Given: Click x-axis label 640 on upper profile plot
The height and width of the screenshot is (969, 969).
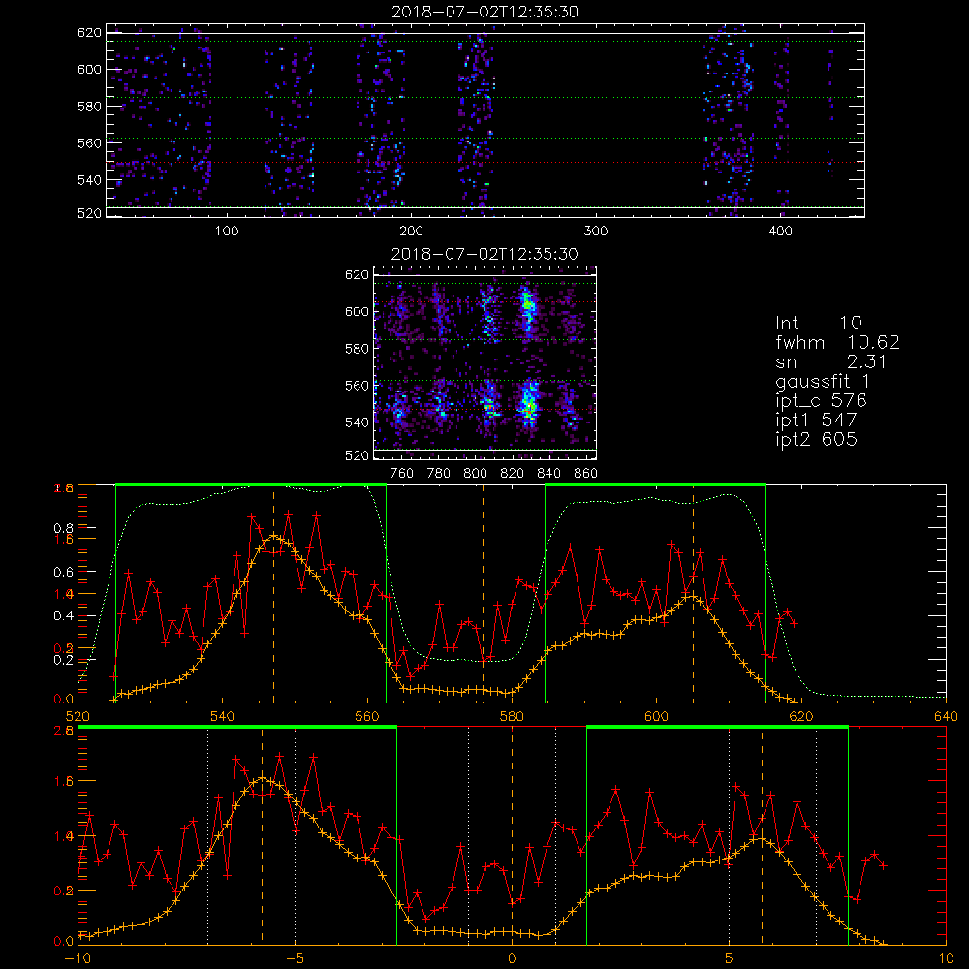Looking at the screenshot, I should tap(946, 717).
